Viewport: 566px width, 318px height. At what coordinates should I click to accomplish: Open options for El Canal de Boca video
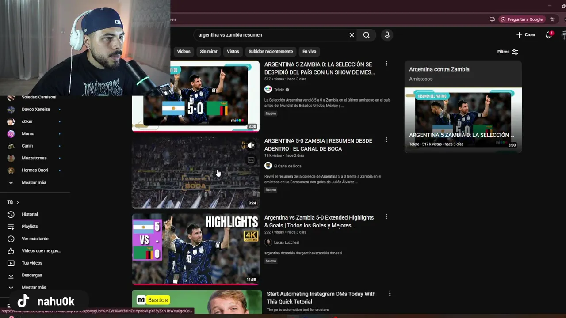pos(386,140)
